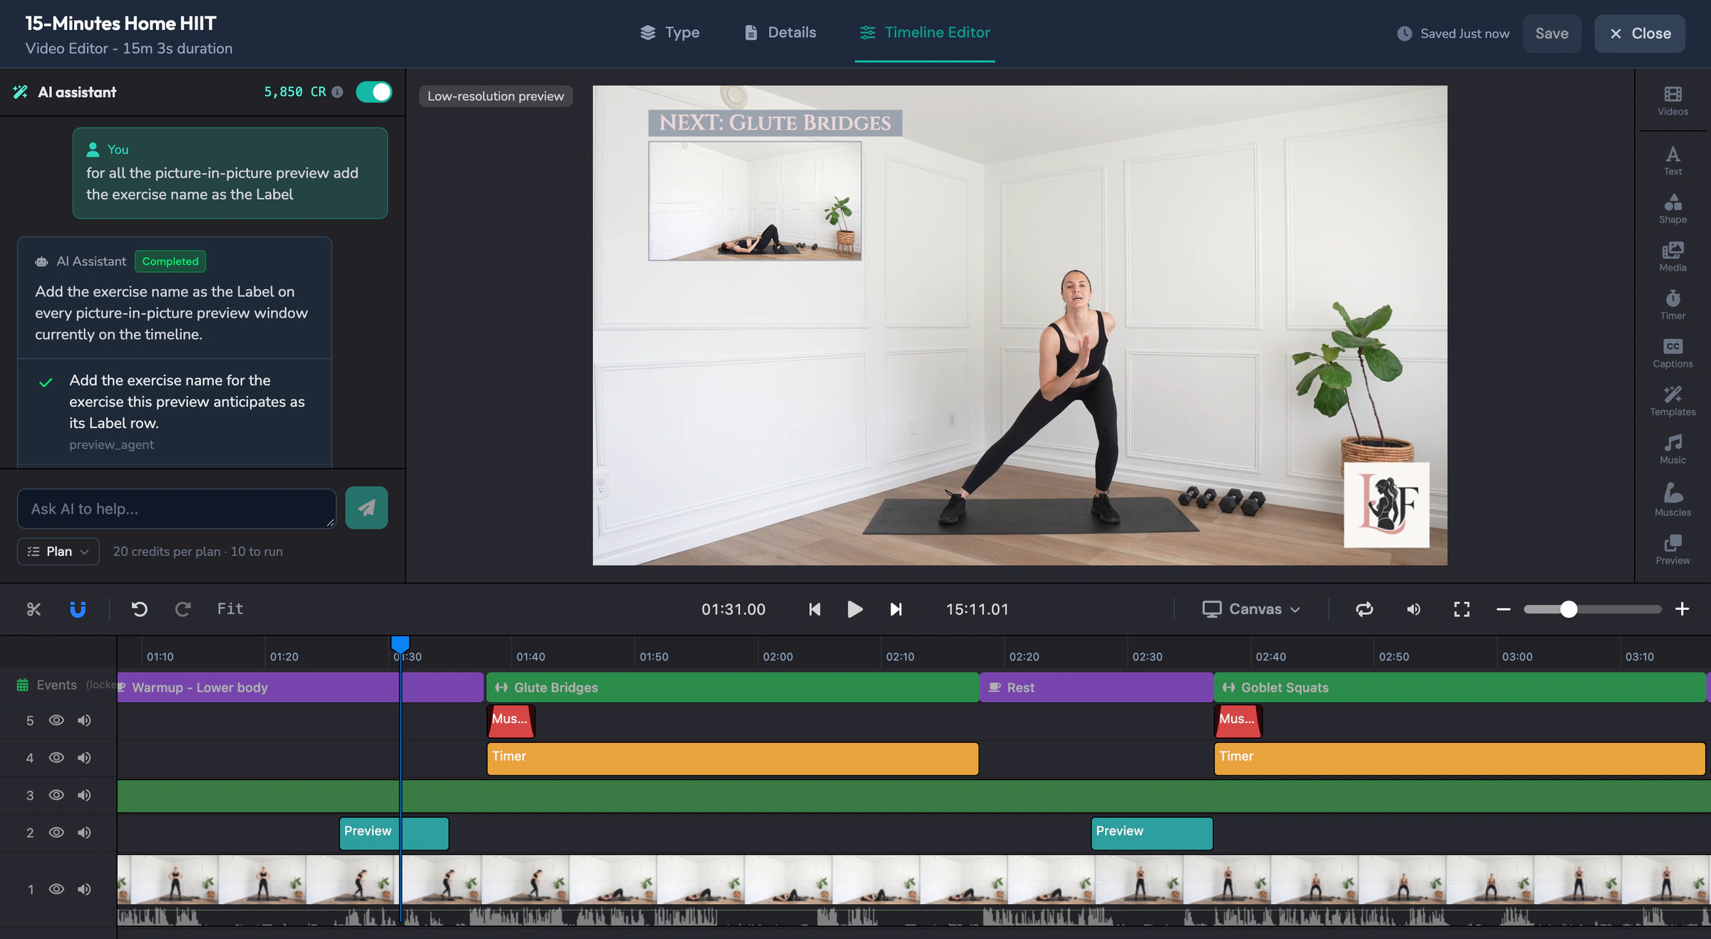Click the green clip on track 3
This screenshot has width=1711, height=939.
tap(913, 796)
